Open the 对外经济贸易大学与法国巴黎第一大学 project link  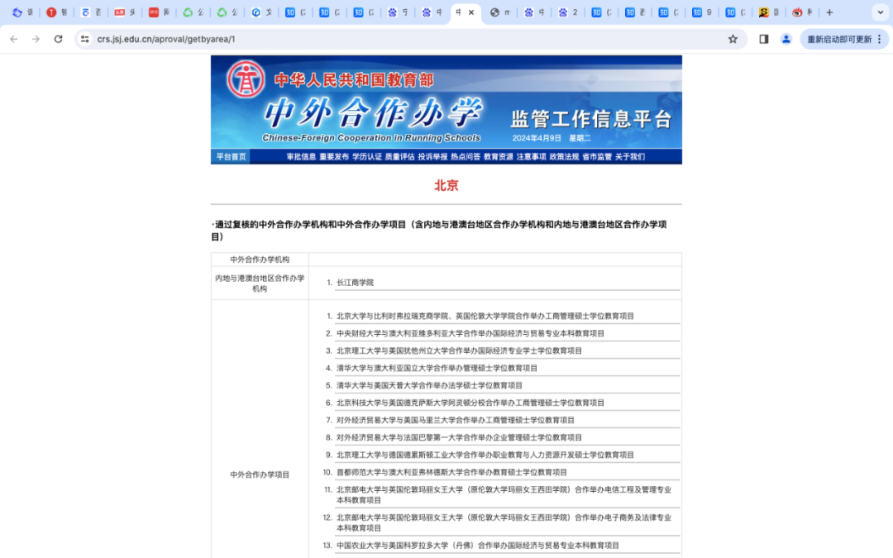[459, 437]
